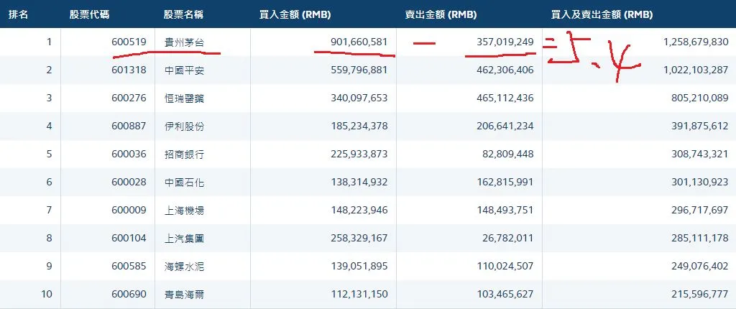Select stock code 600585
736x309 pixels.
pyautogui.click(x=129, y=267)
